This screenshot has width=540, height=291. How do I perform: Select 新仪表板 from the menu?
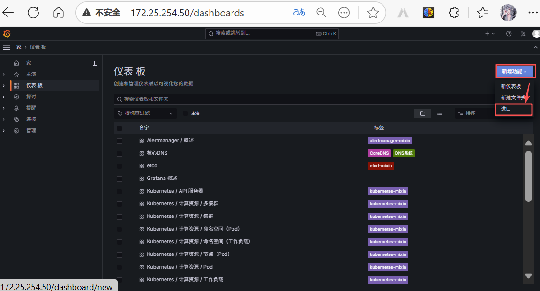point(511,86)
